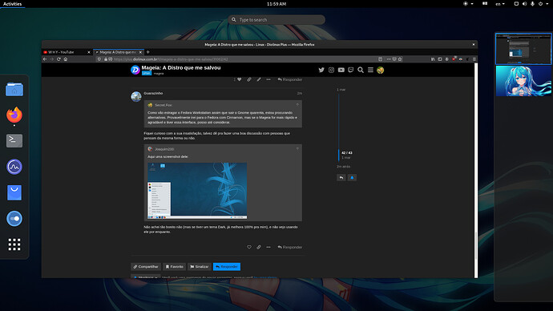Show more actions on Guaracinho's post
The image size is (553, 311).
point(268,247)
